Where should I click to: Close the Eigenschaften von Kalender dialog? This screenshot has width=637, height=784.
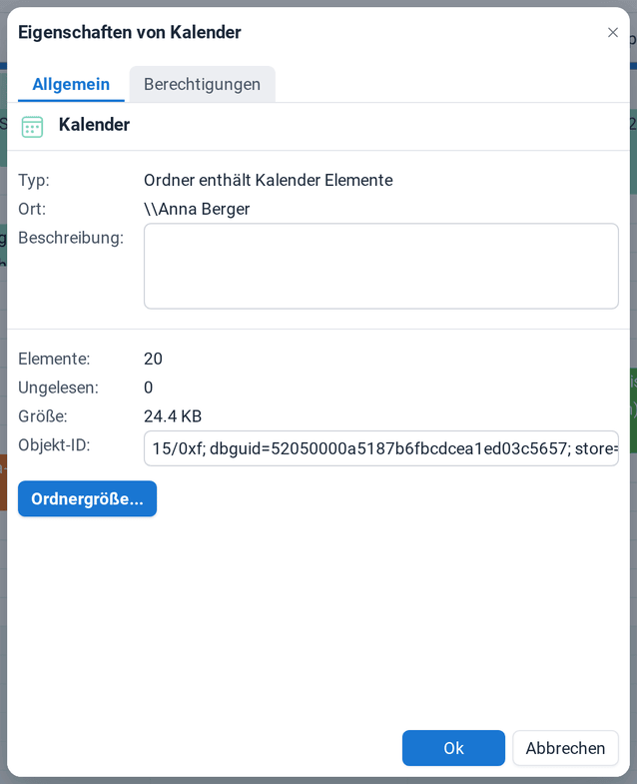[612, 33]
